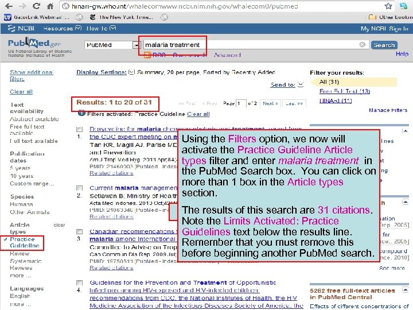Open Custom range publication date filter

pos(32,184)
